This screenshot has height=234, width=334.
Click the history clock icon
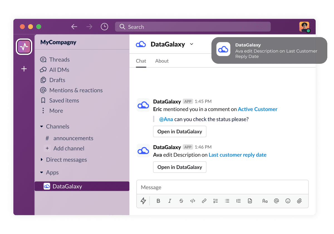104,27
